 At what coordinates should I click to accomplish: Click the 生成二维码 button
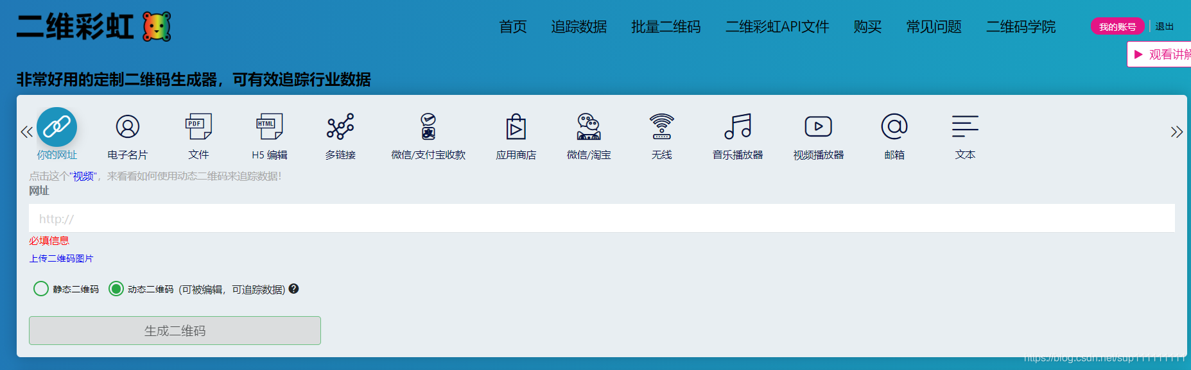175,330
